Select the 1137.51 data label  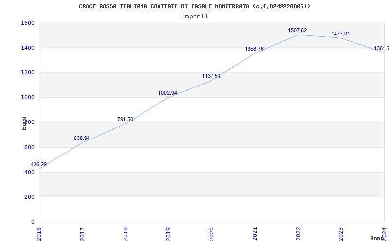coord(211,76)
